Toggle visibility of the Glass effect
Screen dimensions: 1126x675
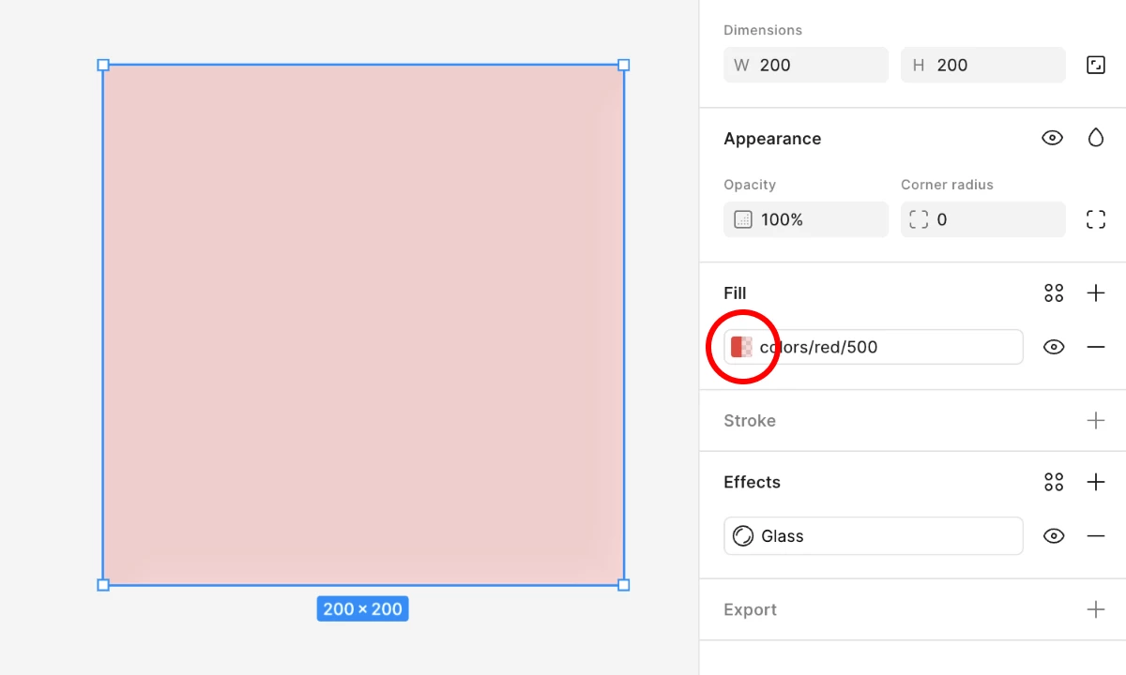[x=1054, y=536]
